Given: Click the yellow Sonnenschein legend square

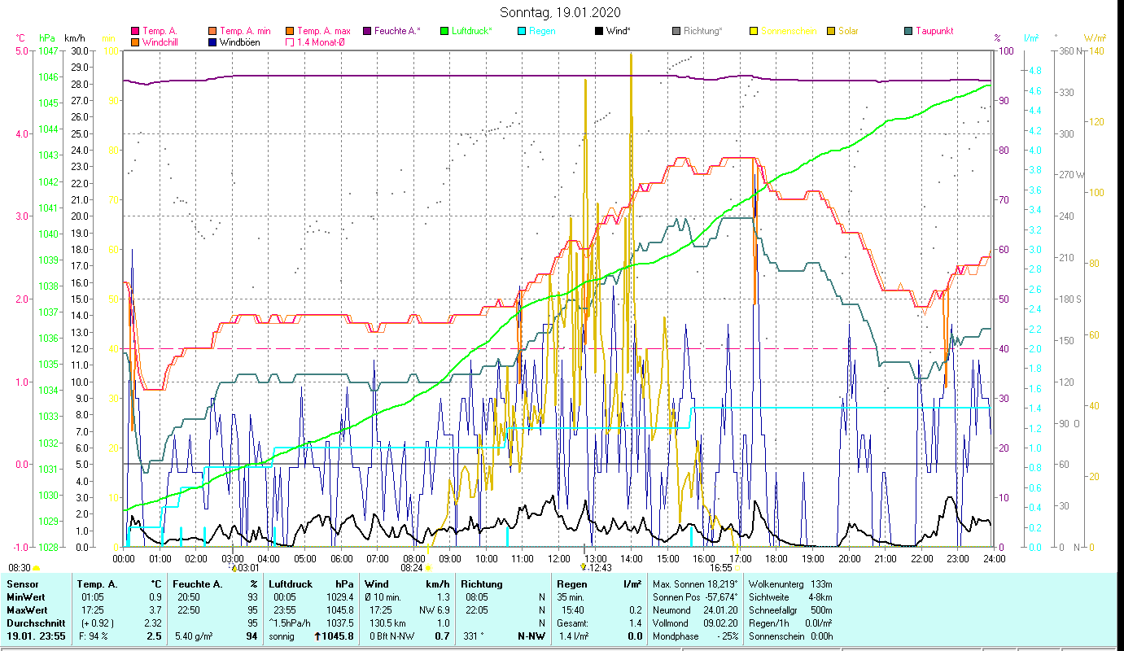Looking at the screenshot, I should point(754,32).
